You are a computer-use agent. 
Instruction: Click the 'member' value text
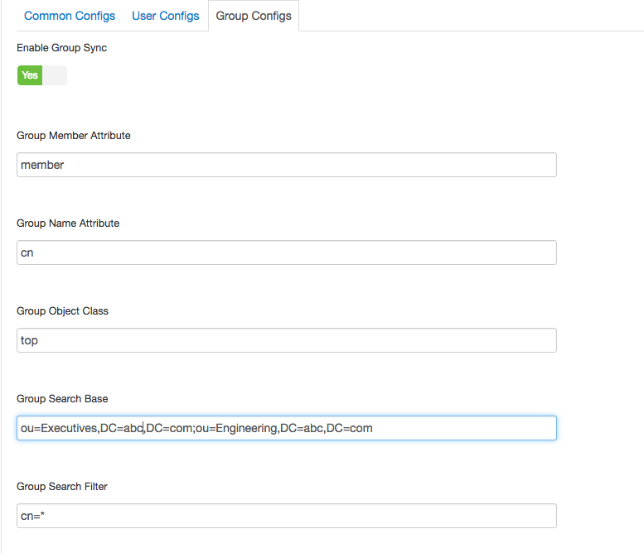[x=42, y=165]
